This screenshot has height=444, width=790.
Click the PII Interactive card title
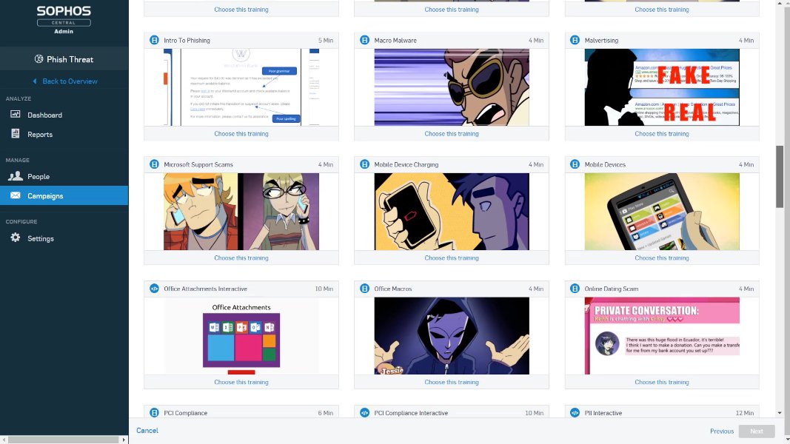pos(603,413)
